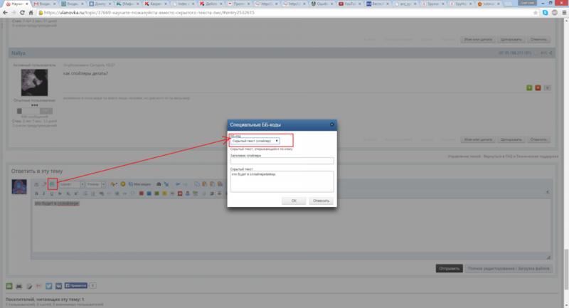Apply subscript formatting in reply editor
This screenshot has height=308, width=569.
pos(68,193)
